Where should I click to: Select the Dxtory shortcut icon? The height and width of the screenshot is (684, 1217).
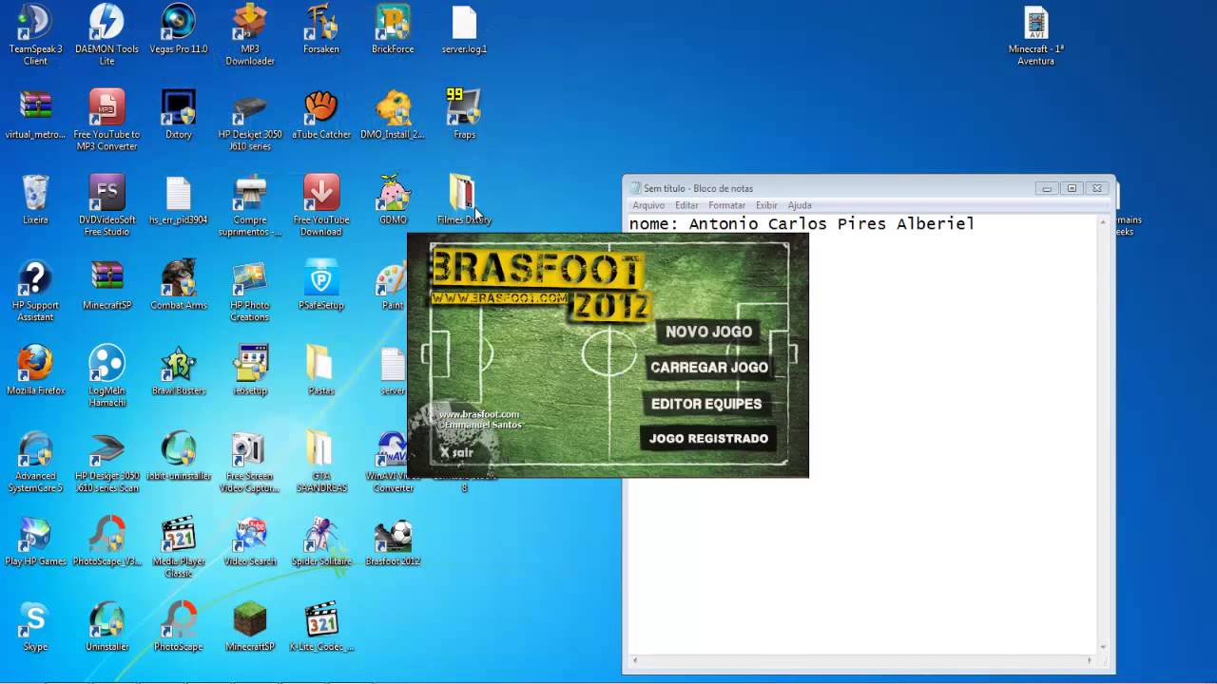coord(178,115)
